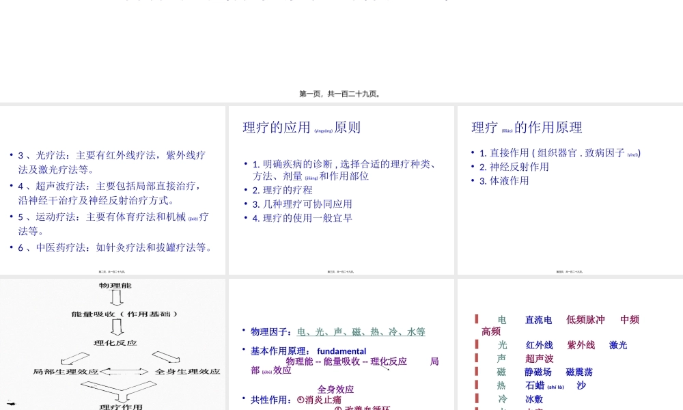Screen dimensions: 683x410
Task: Select the 理疗的作用原理 title
Action: [x=526, y=127]
